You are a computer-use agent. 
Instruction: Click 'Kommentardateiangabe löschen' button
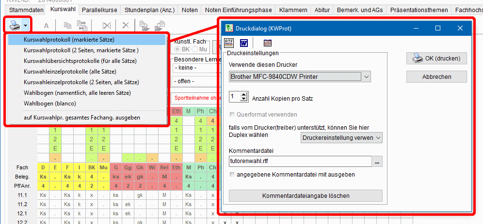tap(306, 196)
